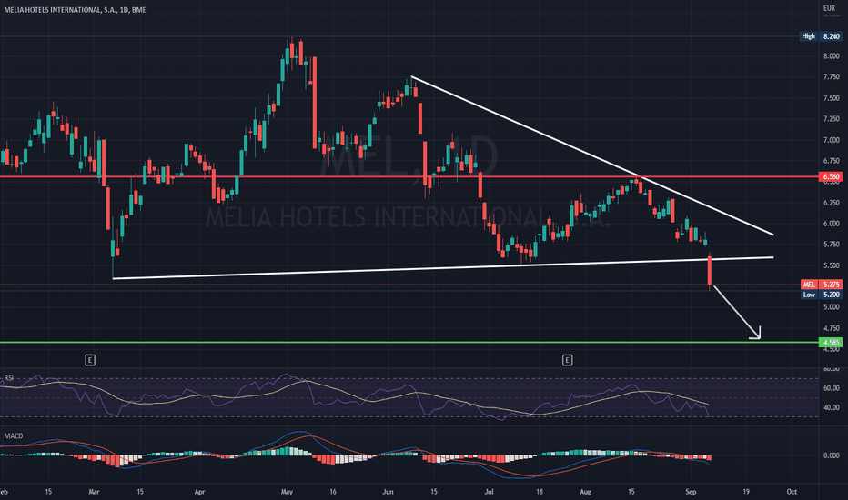Click the MACD 0.000 scale value
The width and height of the screenshot is (848, 500).
(832, 455)
